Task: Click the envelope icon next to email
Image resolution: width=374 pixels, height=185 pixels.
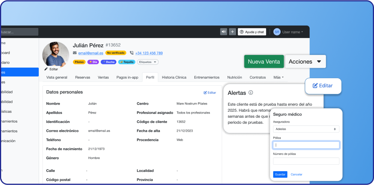Action: (x=75, y=53)
